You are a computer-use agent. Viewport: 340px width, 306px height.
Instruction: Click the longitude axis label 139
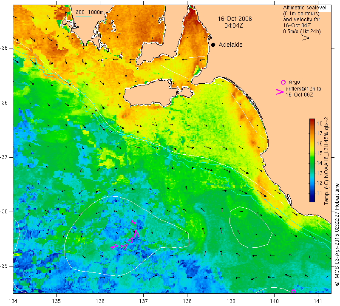(231, 301)
